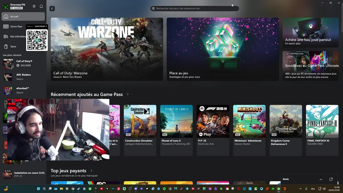Viewport: 343px width, 193px height.
Task: Open Discord from the taskbar
Action: point(136,189)
